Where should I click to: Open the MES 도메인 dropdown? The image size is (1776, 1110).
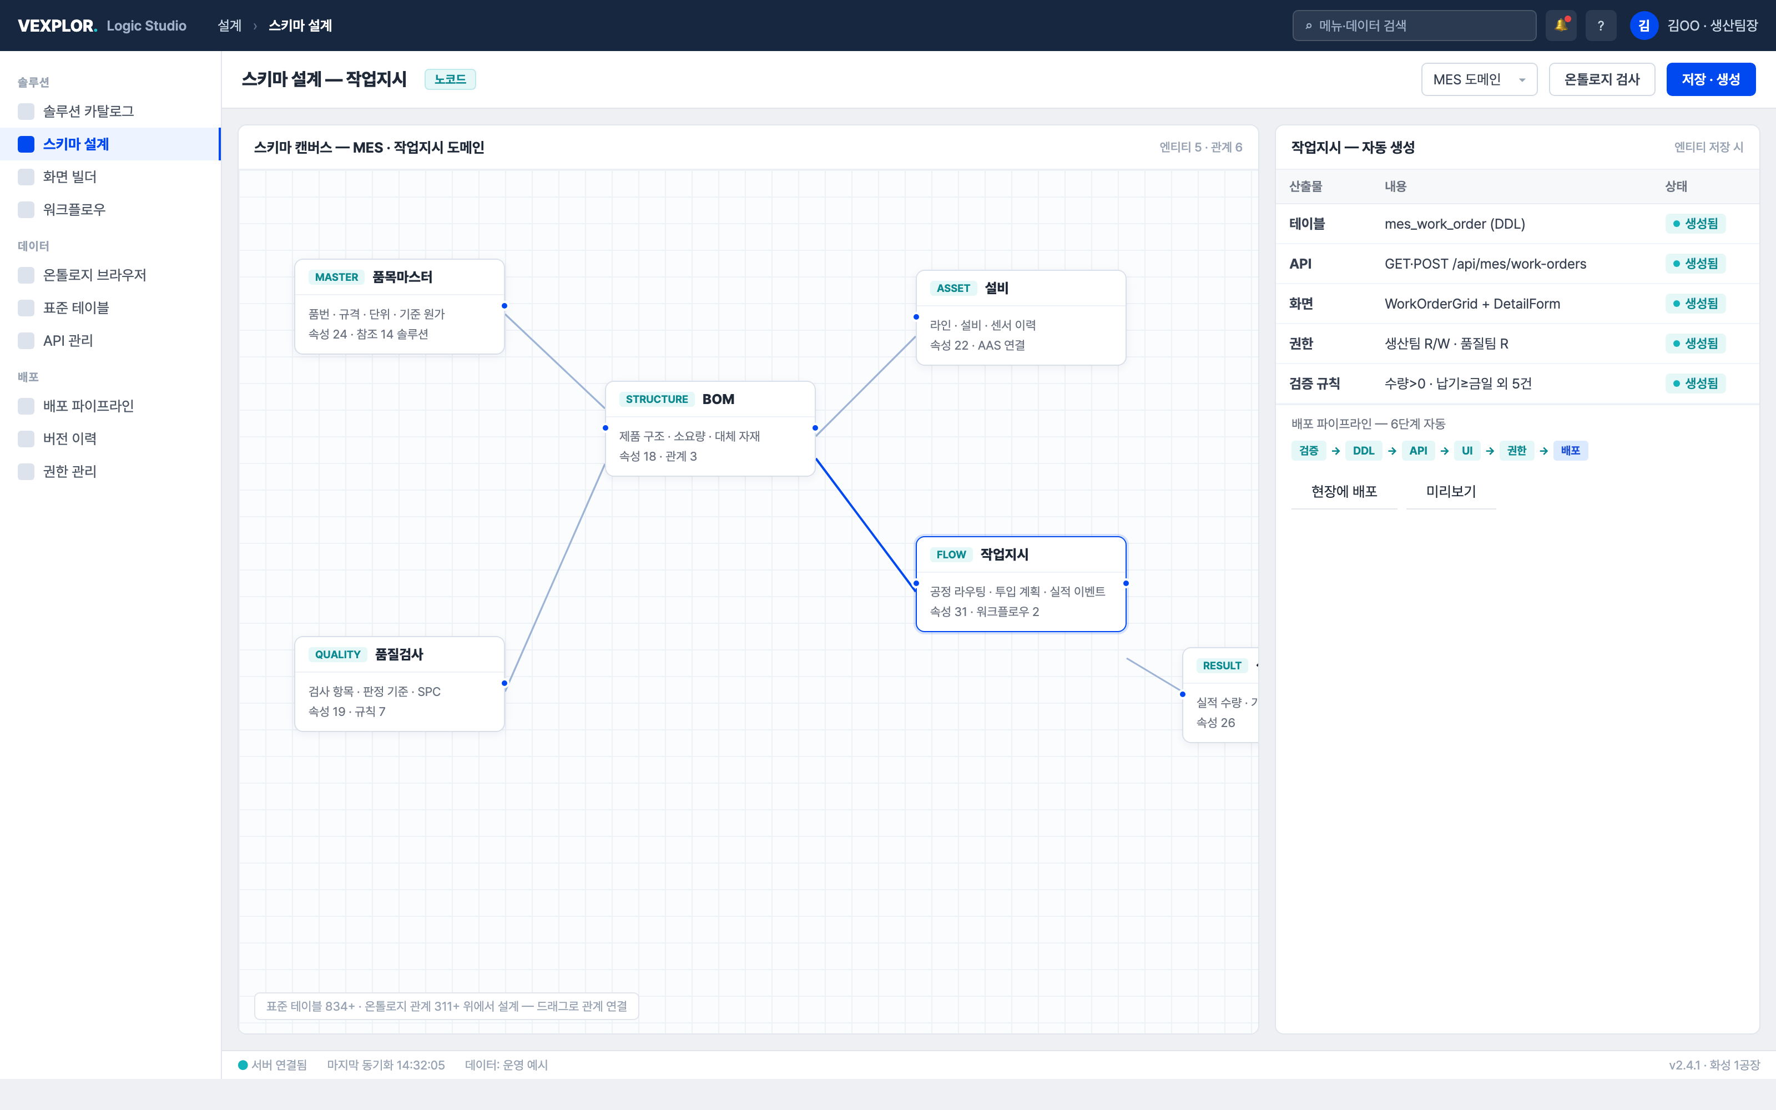pos(1479,79)
